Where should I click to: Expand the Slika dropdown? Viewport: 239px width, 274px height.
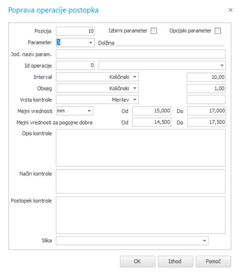click(x=204, y=241)
